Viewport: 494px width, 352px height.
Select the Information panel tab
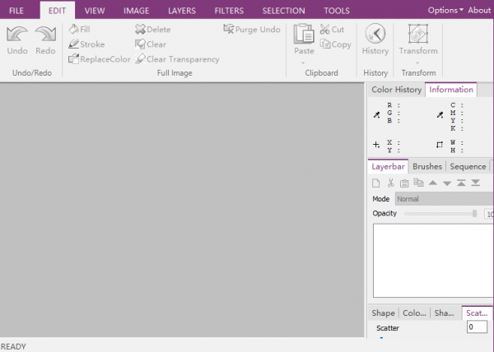pos(451,90)
